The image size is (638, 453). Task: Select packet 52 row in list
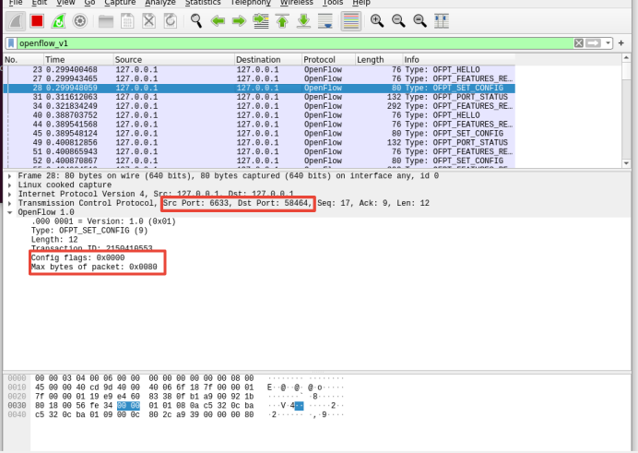[259, 161]
